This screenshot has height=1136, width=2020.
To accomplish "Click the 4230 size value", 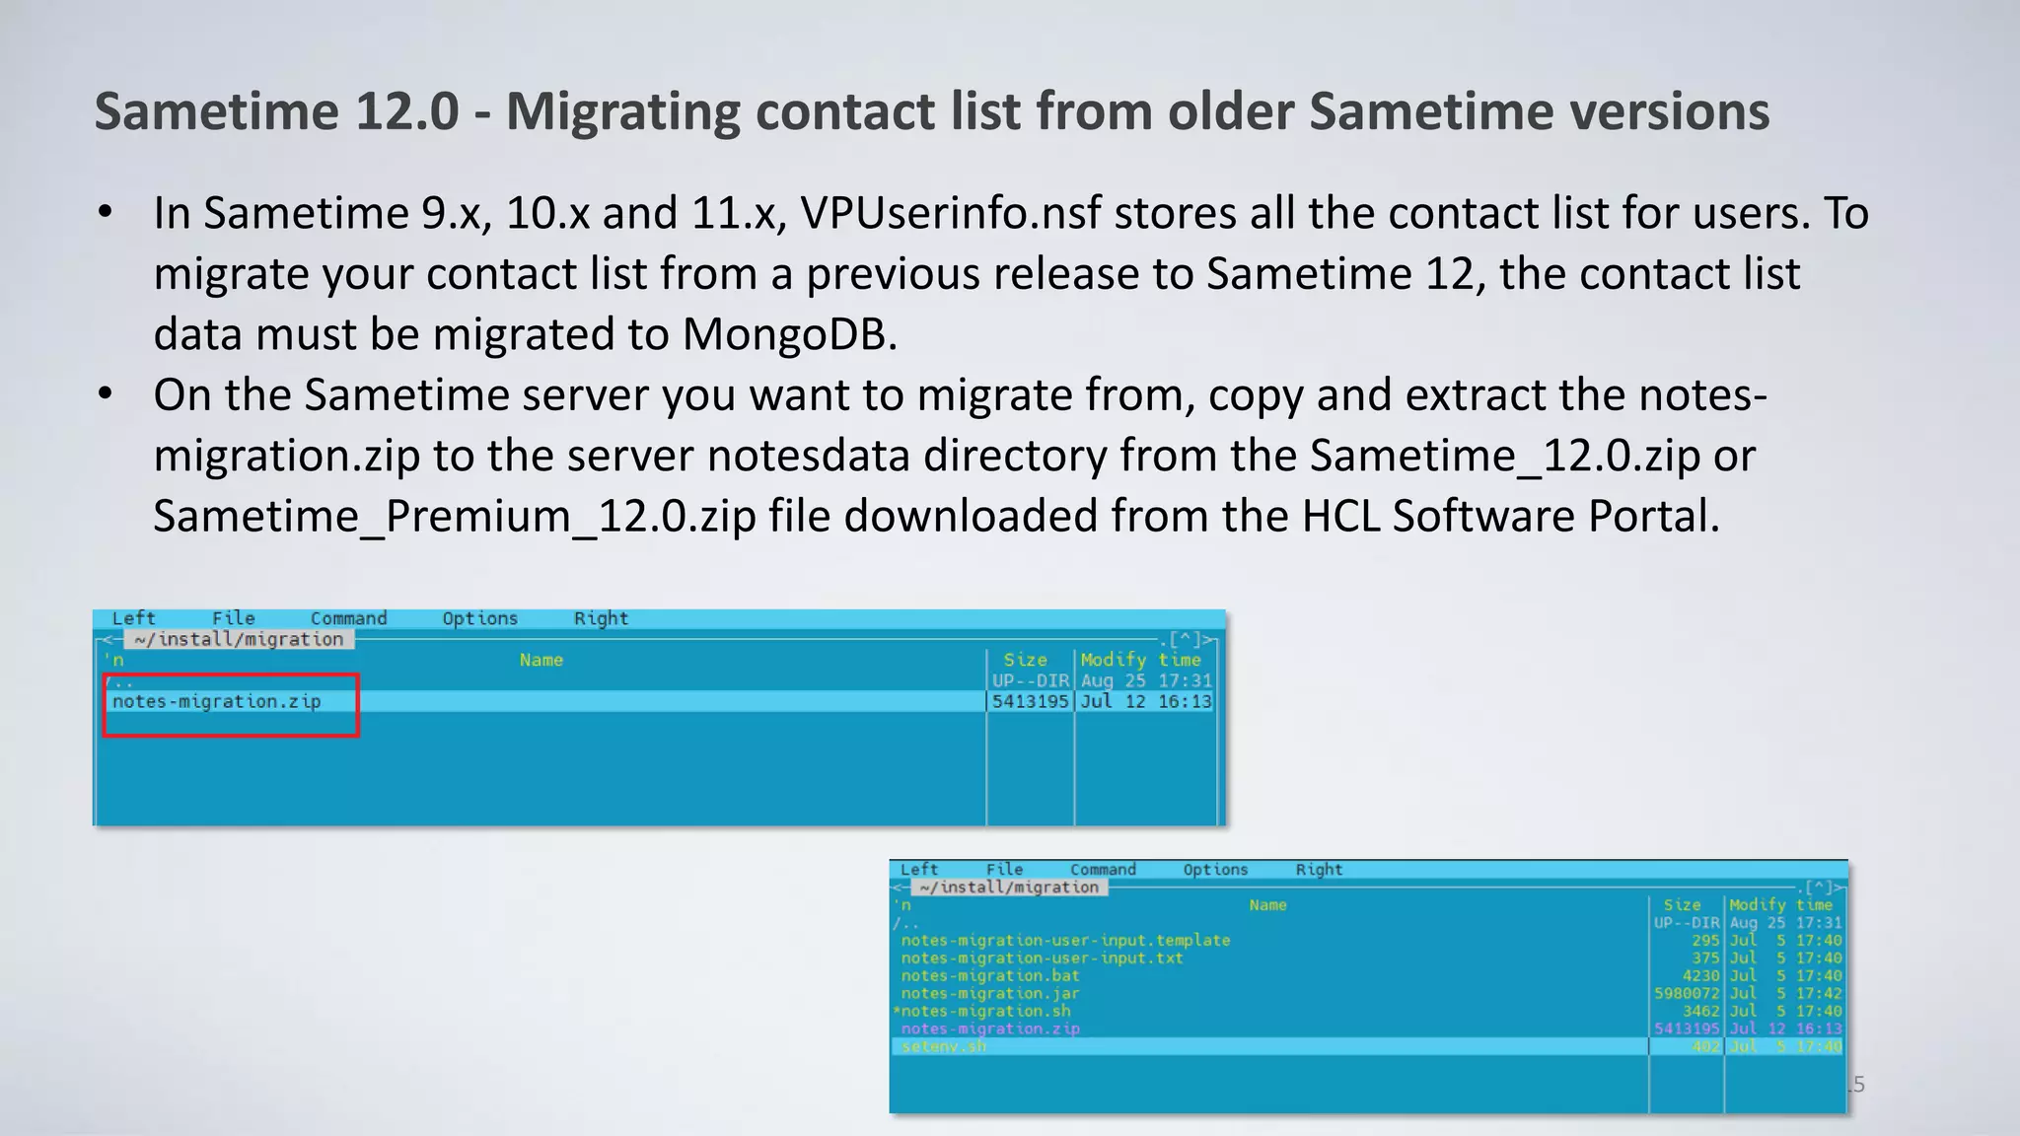I will click(1701, 975).
